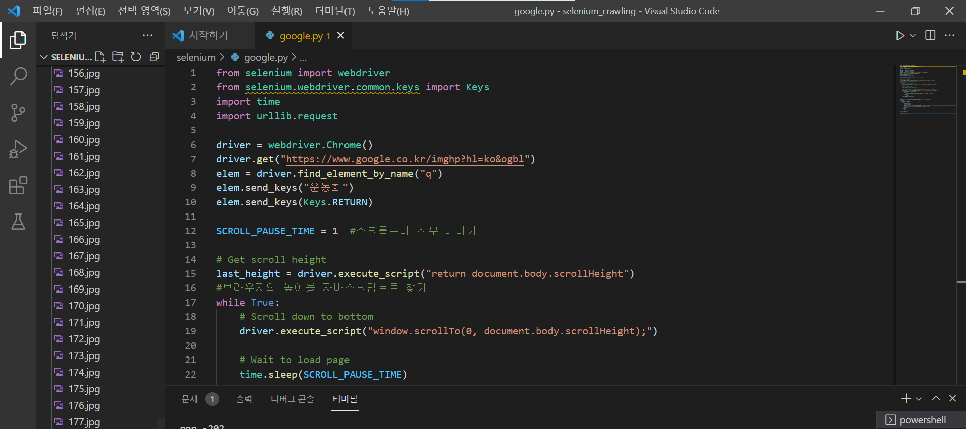This screenshot has width=966, height=429.
Task: Open the 편집(E) menu
Action: click(x=90, y=11)
